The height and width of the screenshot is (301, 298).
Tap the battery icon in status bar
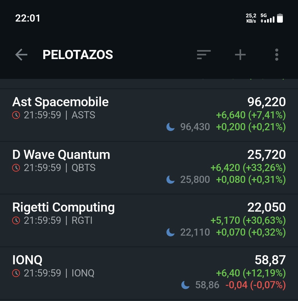point(280,18)
